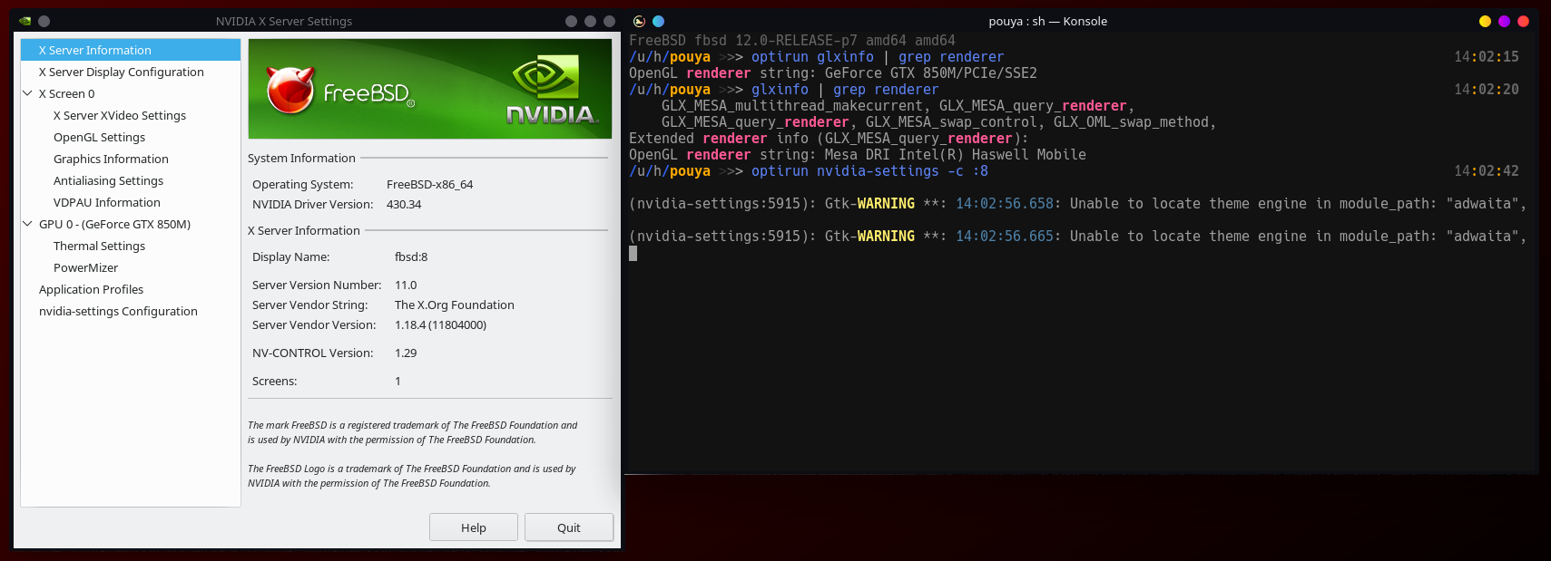1551x561 pixels.
Task: Open the PowerMizer settings page
Action: [85, 267]
